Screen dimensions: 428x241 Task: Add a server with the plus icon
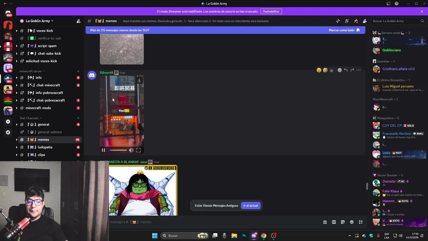pyautogui.click(x=8, y=122)
